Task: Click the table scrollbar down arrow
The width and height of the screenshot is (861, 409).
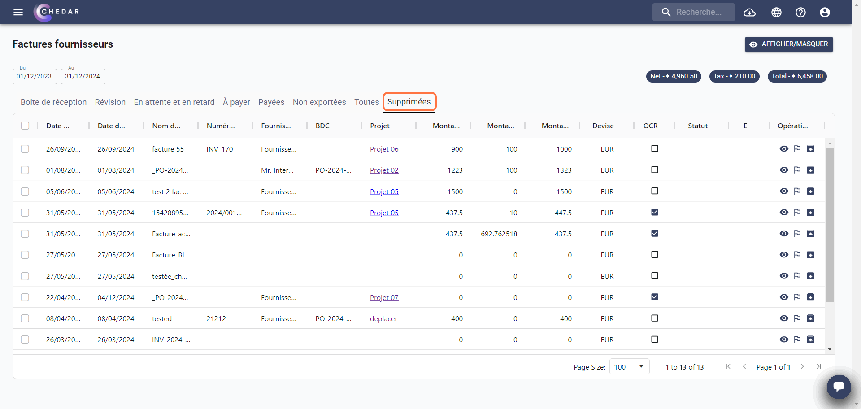Action: click(x=830, y=349)
